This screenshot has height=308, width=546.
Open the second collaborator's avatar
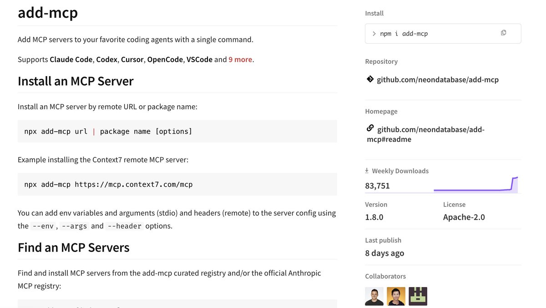point(396,296)
